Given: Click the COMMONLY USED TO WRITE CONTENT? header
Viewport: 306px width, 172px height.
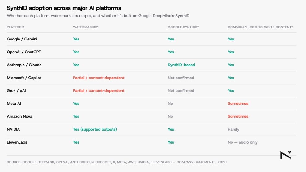Looking at the screenshot, I should coord(260,27).
